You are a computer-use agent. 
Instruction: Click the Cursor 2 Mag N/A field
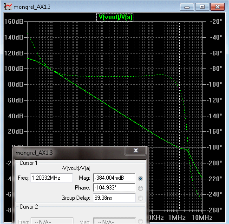(114, 221)
